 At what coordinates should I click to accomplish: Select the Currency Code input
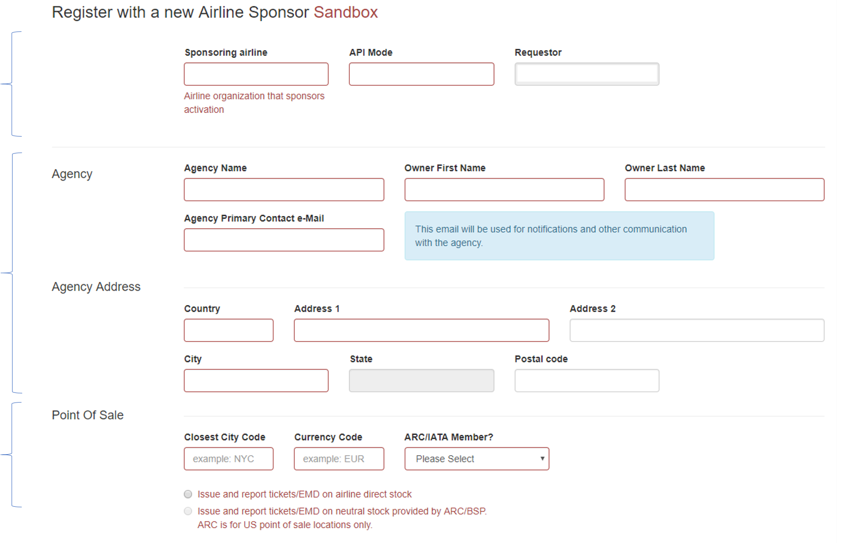339,459
